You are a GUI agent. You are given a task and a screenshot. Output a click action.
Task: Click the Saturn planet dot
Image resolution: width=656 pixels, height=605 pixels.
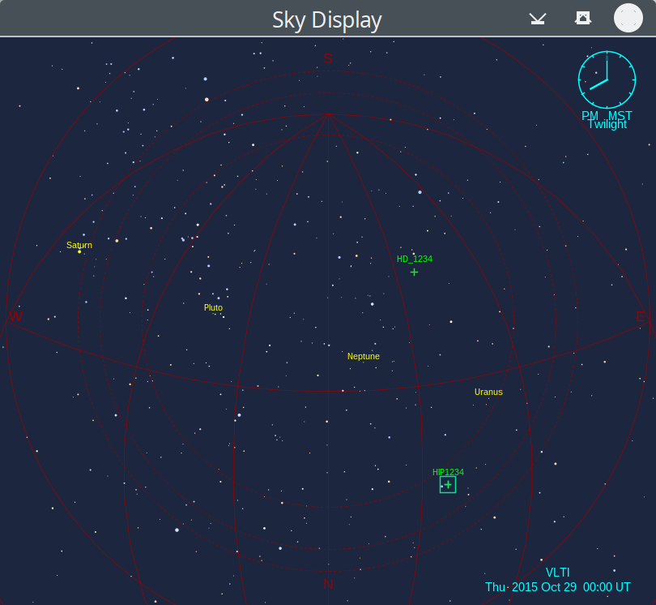coord(79,252)
